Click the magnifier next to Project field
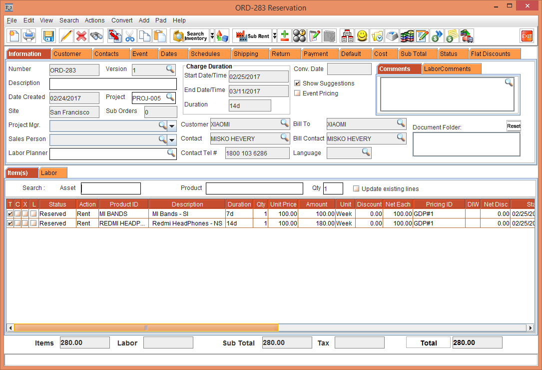Screen dimensions: 542x370 (170, 97)
